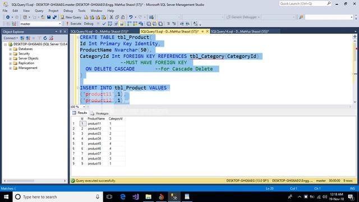359x202 pixels.
Task: Click the Copy icon in the toolbar
Action: tap(117, 17)
